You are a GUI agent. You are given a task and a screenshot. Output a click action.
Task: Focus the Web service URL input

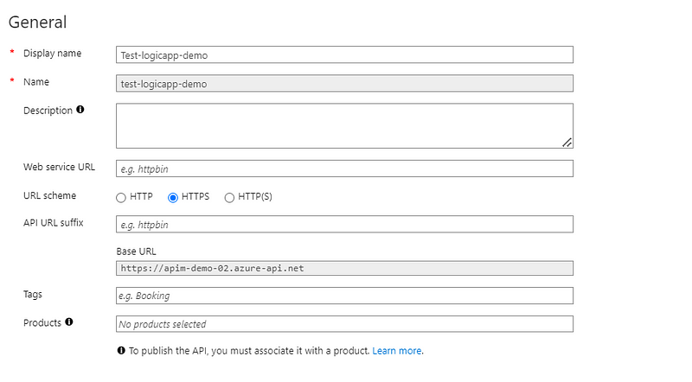click(x=344, y=169)
